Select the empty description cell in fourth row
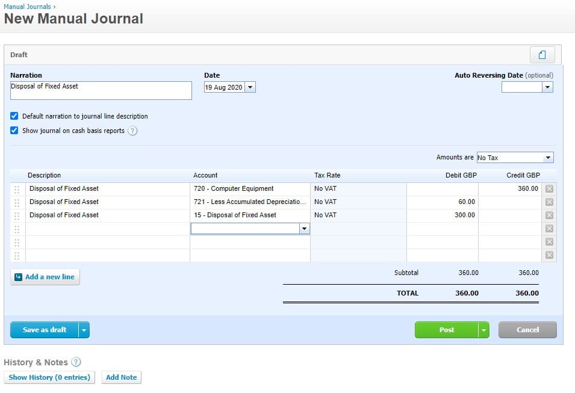Image resolution: width=575 pixels, height=393 pixels. (x=107, y=229)
